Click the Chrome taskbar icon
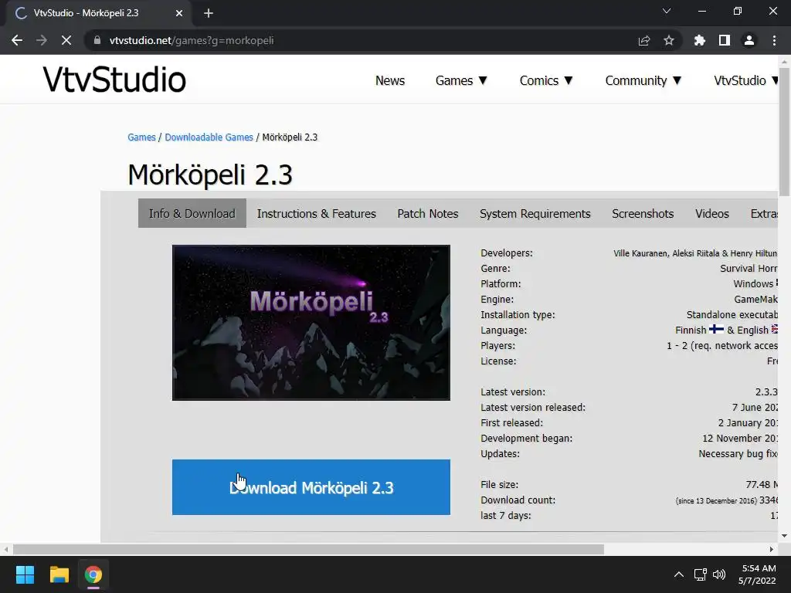The width and height of the screenshot is (791, 593). (93, 574)
